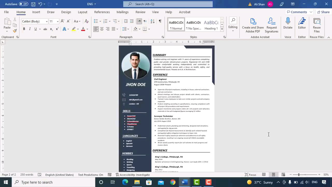Apply the No Spacing style
This screenshot has width=332, height=187.
pyautogui.click(x=193, y=25)
